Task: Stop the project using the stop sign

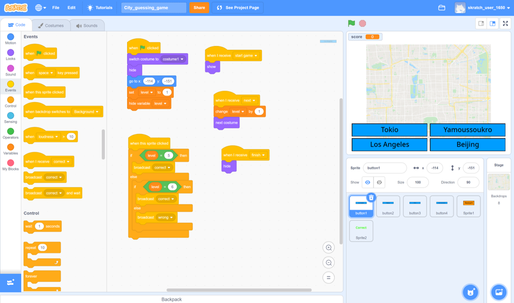Action: pos(363,22)
